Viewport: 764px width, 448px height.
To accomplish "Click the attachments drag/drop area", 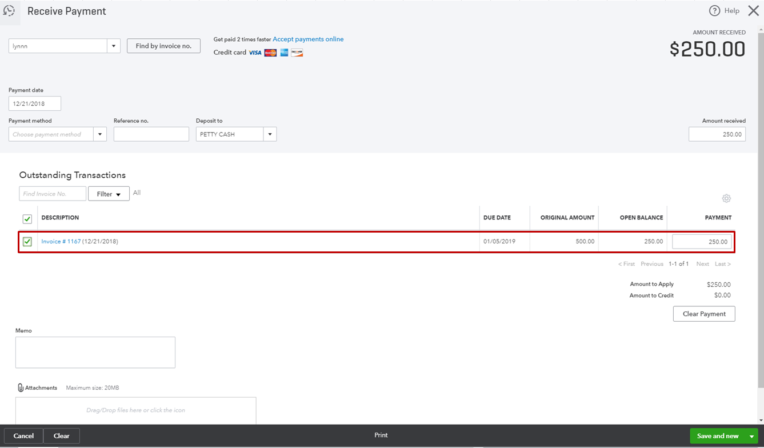I will click(135, 411).
